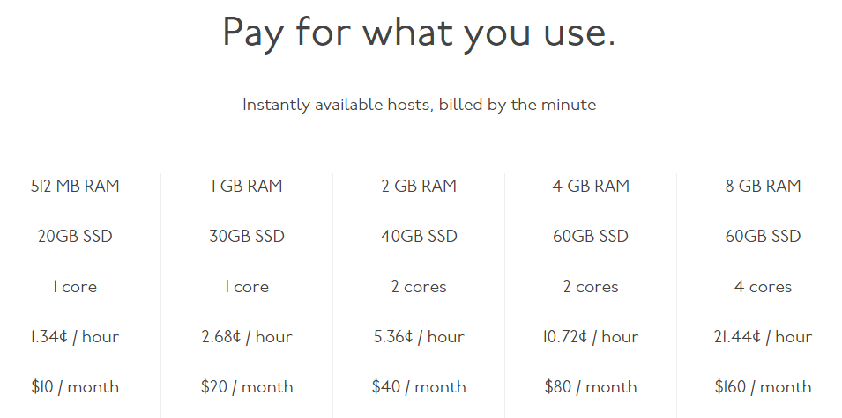Click the 'Pay for what you use.' heading

(x=419, y=33)
